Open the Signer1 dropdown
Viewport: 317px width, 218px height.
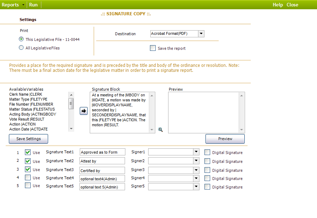click(196, 152)
